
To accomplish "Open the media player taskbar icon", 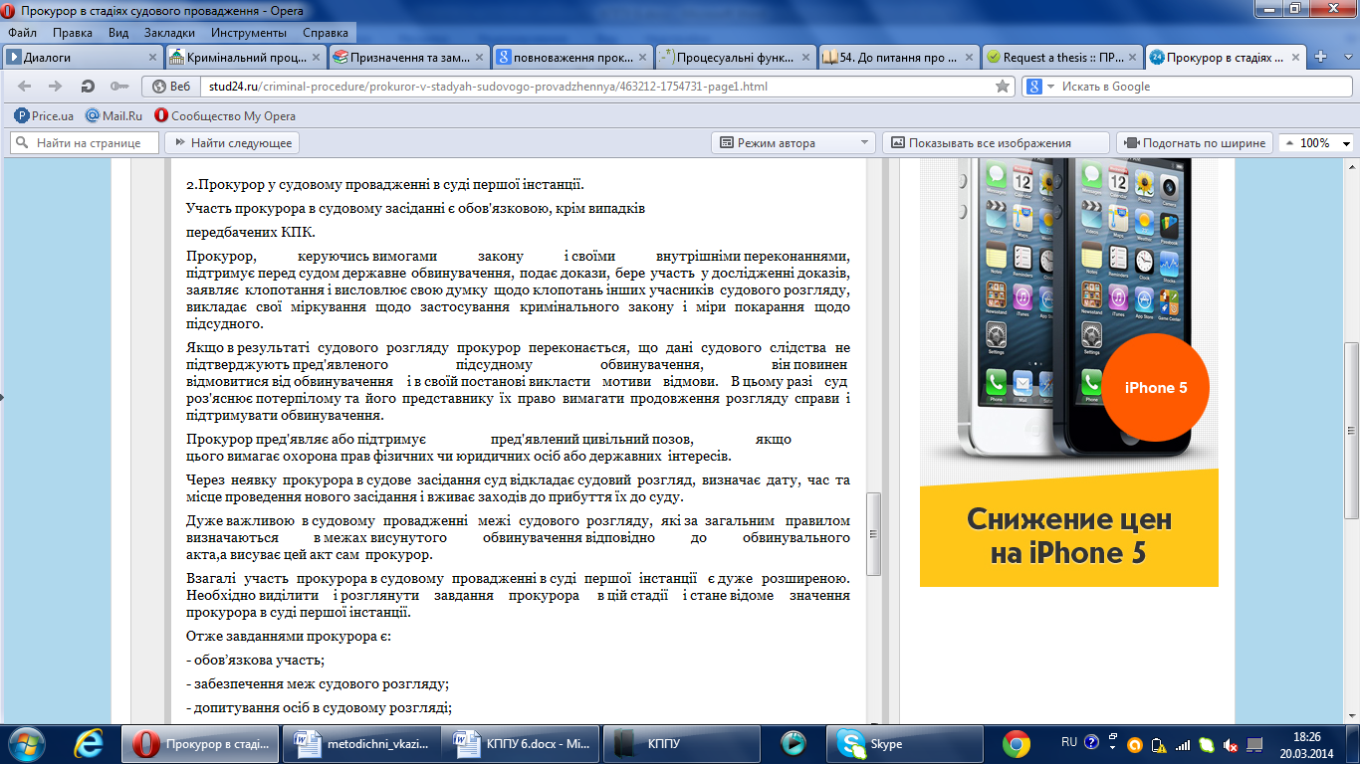I will point(793,744).
